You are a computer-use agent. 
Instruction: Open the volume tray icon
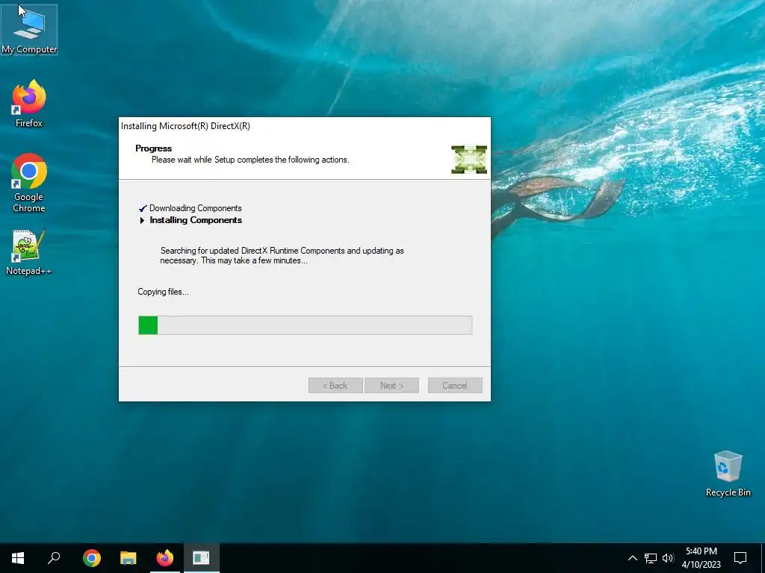point(668,558)
